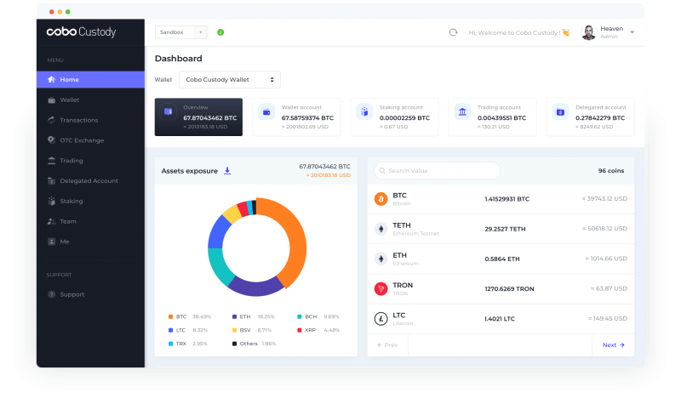Click the Wallet account card icon

pyautogui.click(x=266, y=112)
